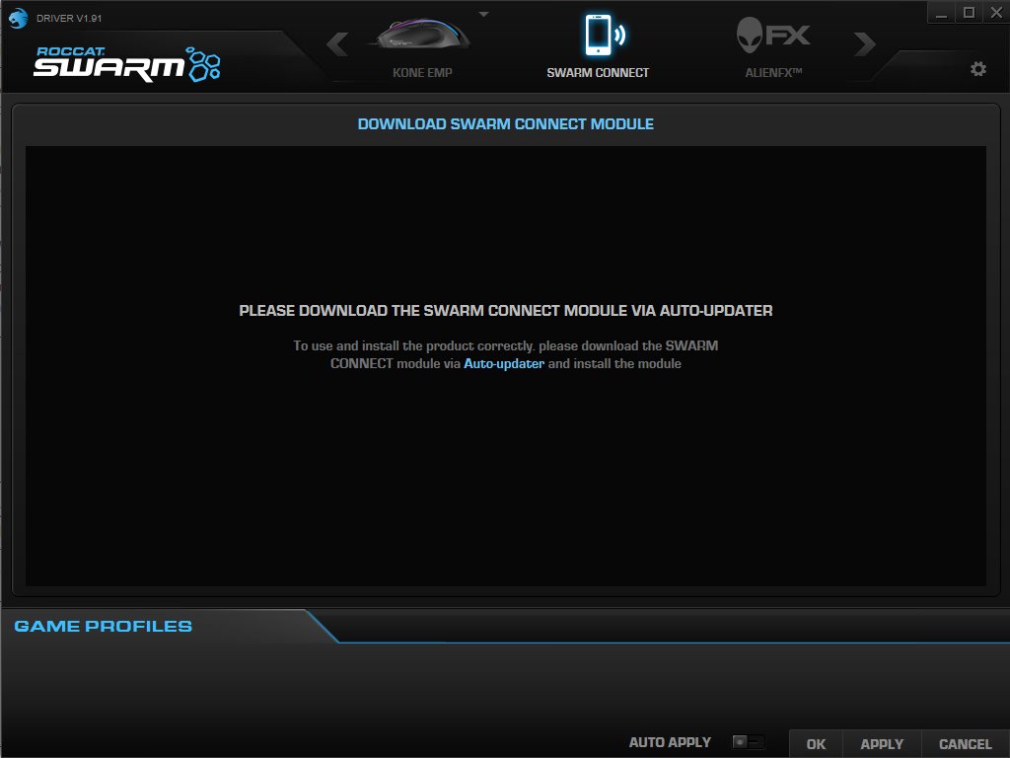Open the dropdown arrow above the KONE EMP image

point(483,13)
